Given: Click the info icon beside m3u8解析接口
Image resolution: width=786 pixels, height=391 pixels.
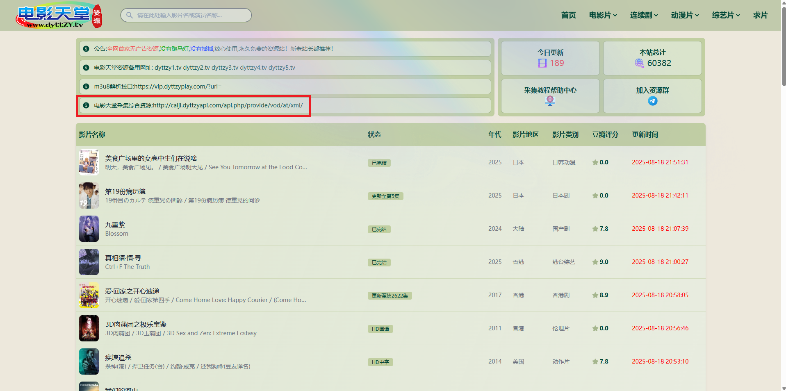Looking at the screenshot, I should coord(86,86).
